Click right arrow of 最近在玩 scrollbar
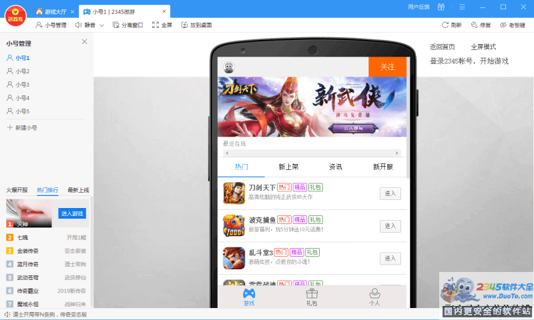Viewport: 534px width, 320px height. click(396, 153)
